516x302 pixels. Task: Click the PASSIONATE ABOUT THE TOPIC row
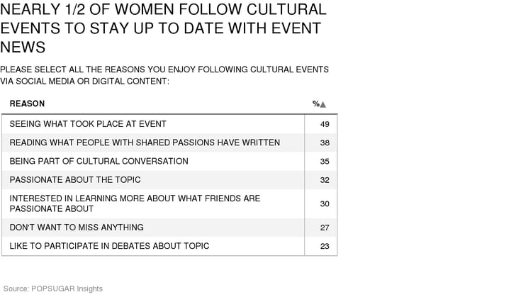point(169,179)
